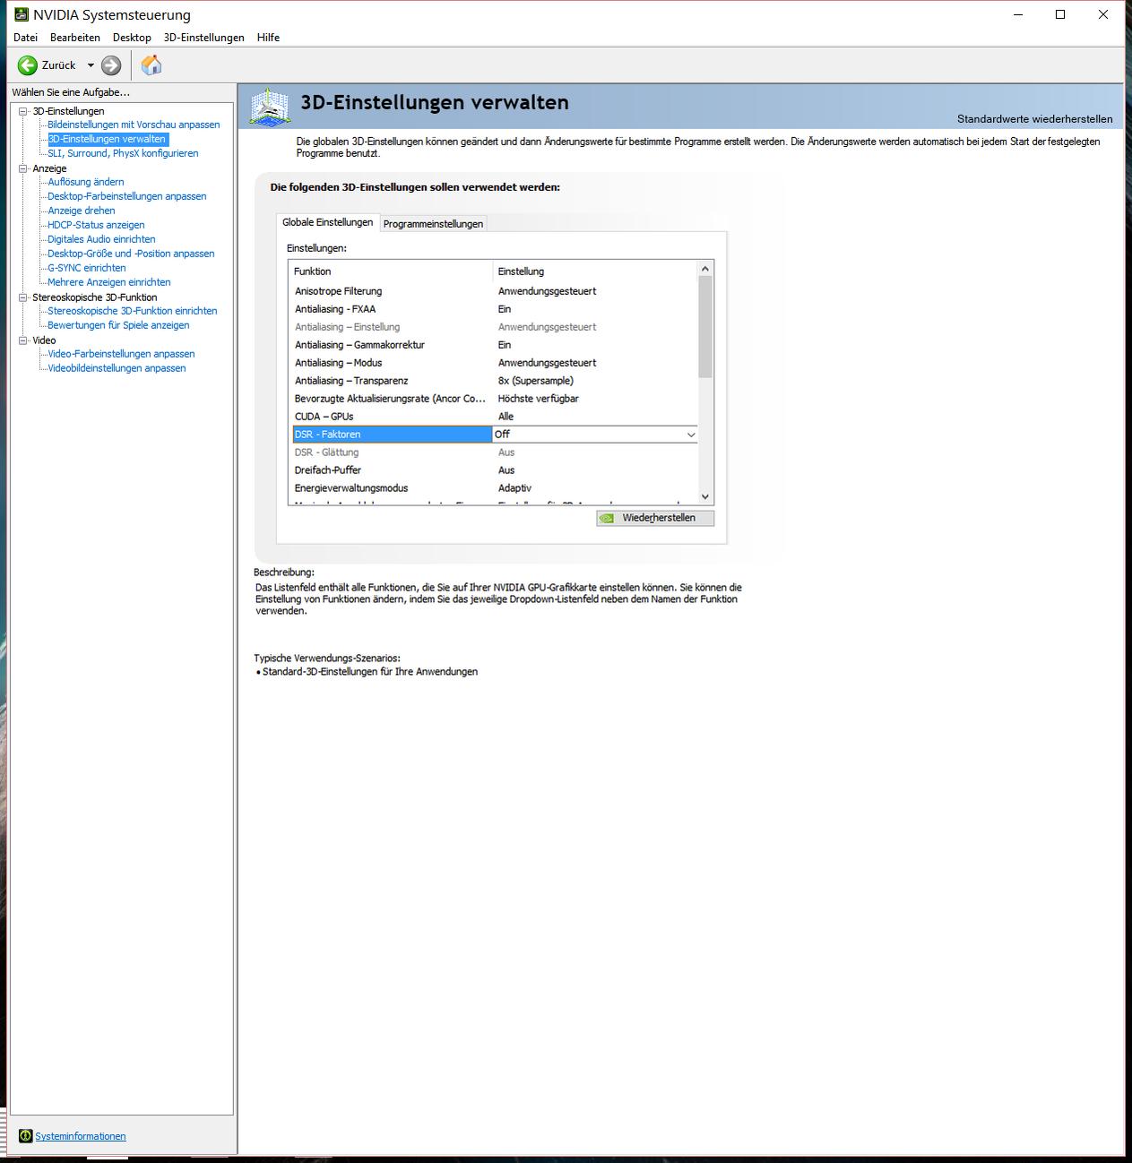Select the Antialiasing – Transparenz row
1132x1163 pixels.
(493, 381)
